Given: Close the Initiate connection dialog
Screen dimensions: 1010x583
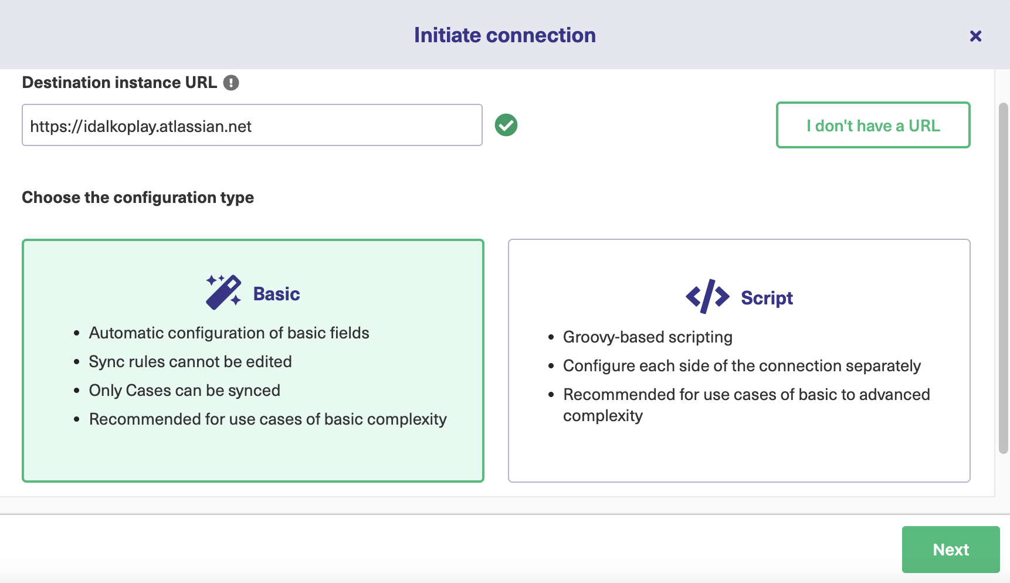Looking at the screenshot, I should click(x=975, y=36).
